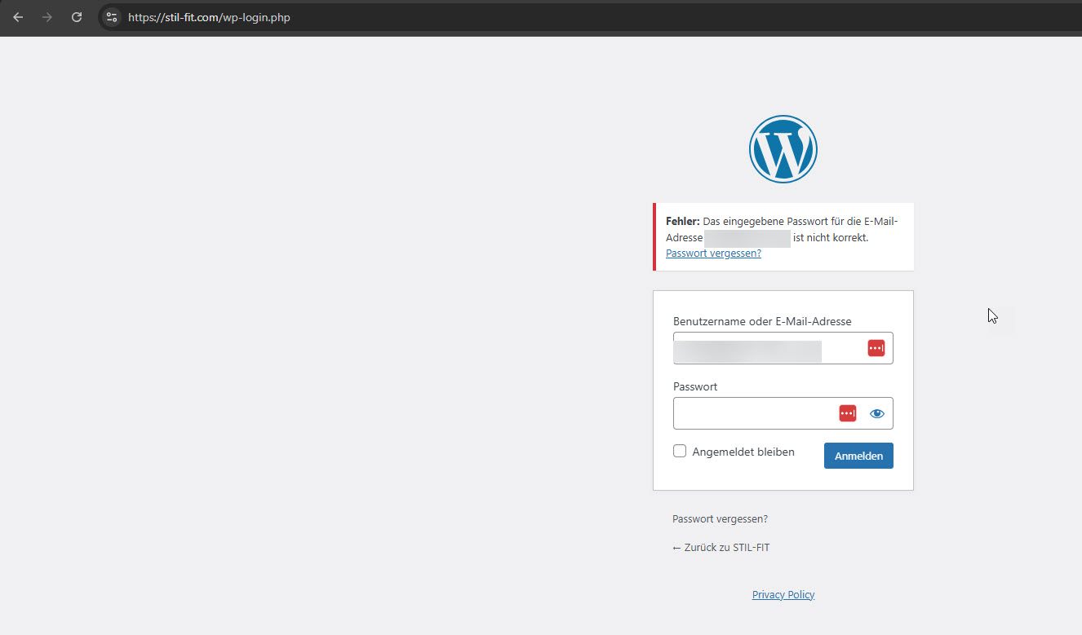Image resolution: width=1082 pixels, height=635 pixels.
Task: Open password manager icon in Passwort field
Action: (848, 413)
